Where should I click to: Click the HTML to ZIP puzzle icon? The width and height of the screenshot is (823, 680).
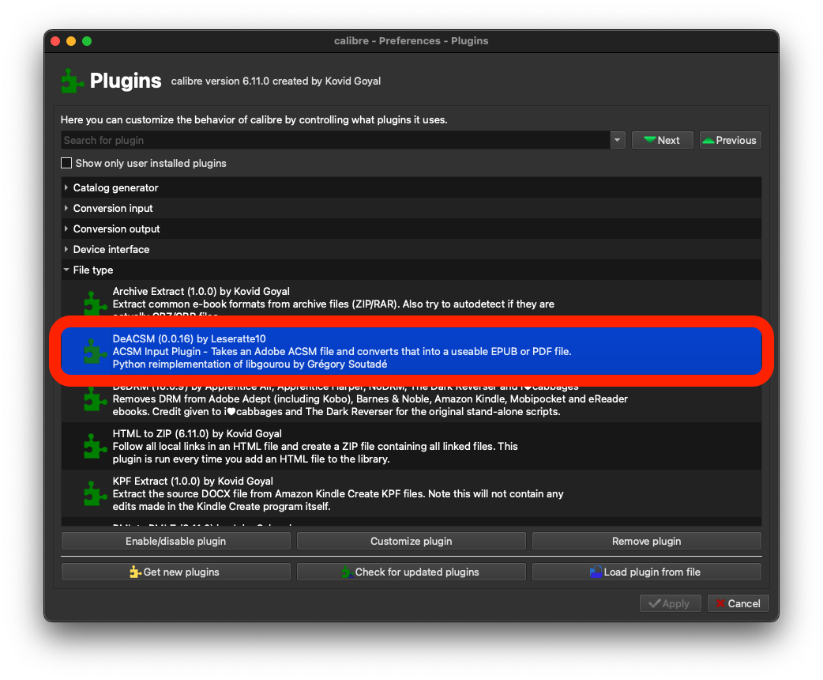pos(95,446)
